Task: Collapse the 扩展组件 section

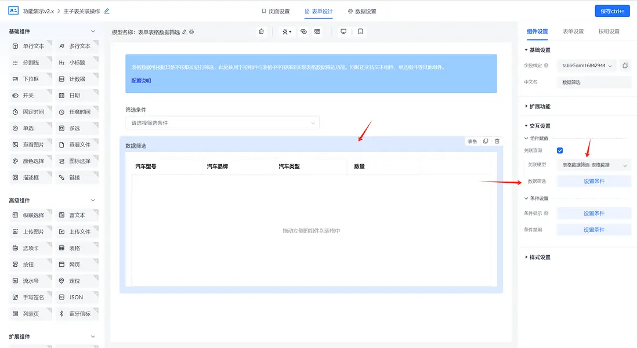Action: tap(93, 336)
